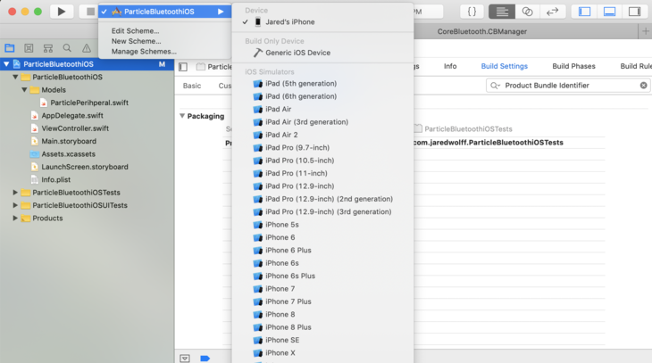Open Info.plist file

click(x=50, y=180)
